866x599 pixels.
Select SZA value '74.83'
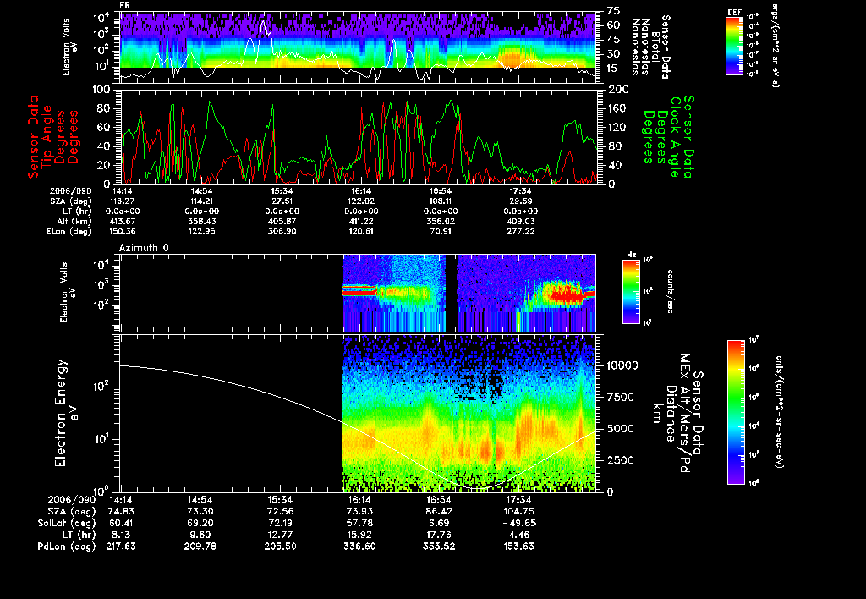click(121, 512)
